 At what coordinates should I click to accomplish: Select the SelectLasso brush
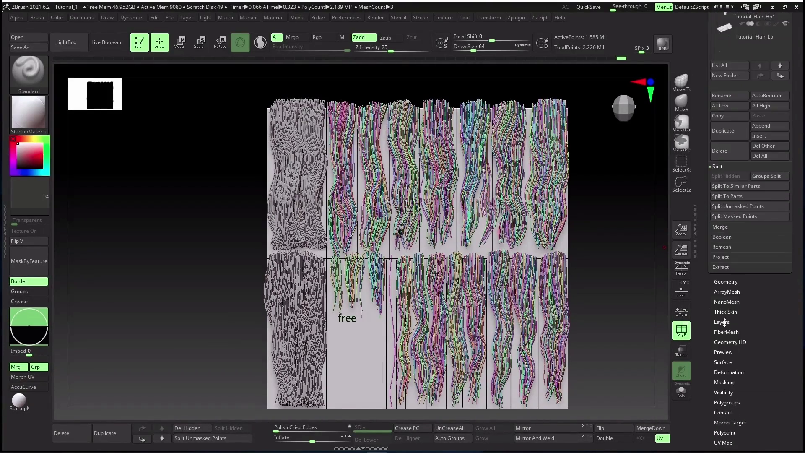(681, 184)
